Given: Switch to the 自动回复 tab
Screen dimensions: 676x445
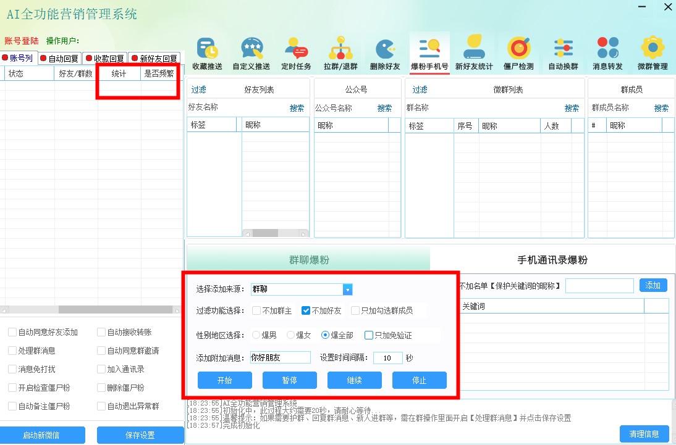Looking at the screenshot, I should pos(59,58).
